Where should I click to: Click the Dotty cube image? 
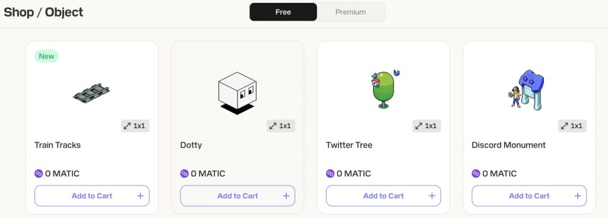point(237,93)
